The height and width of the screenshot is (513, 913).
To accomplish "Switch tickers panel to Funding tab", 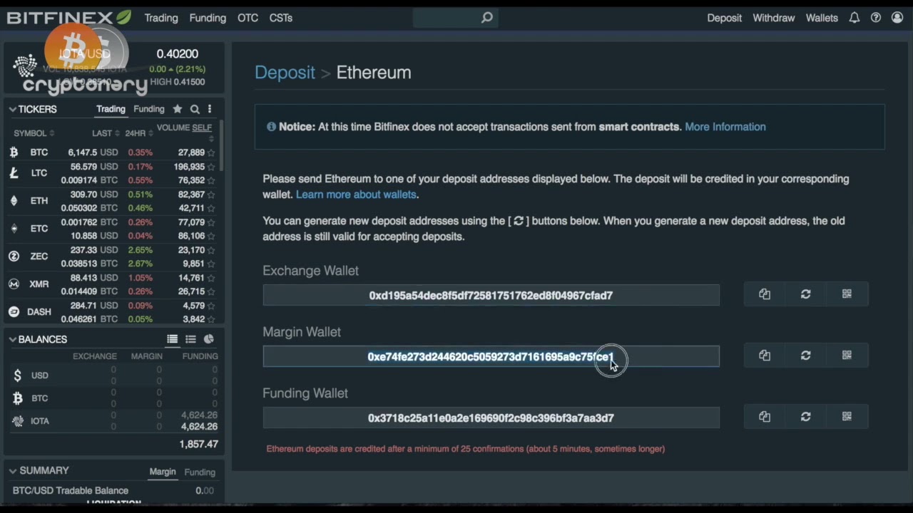I will pos(149,109).
